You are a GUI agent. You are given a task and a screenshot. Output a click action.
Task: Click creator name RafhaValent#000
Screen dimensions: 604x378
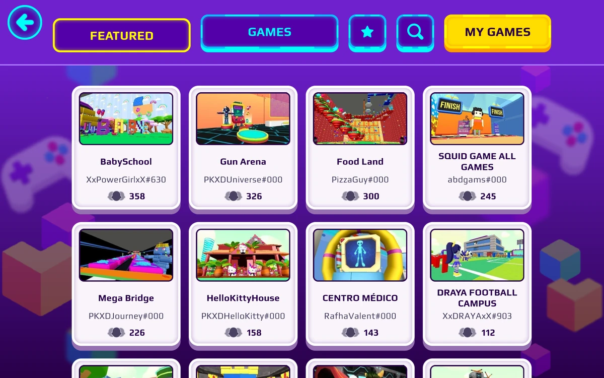coord(360,316)
